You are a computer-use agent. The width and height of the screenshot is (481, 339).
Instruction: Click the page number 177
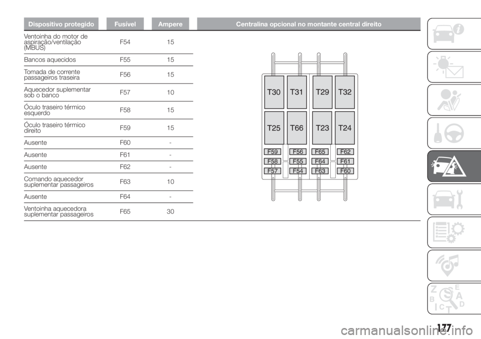[x=444, y=328]
